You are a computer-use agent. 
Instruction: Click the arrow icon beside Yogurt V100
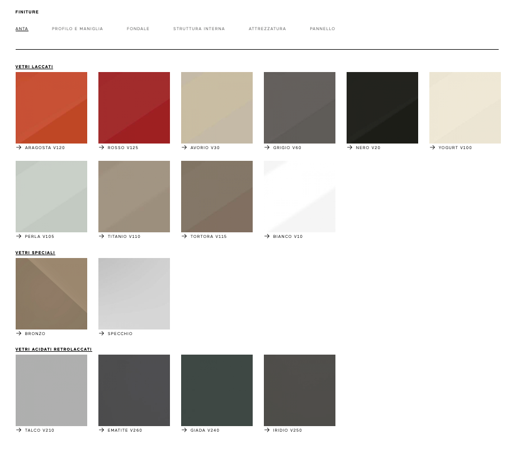433,147
